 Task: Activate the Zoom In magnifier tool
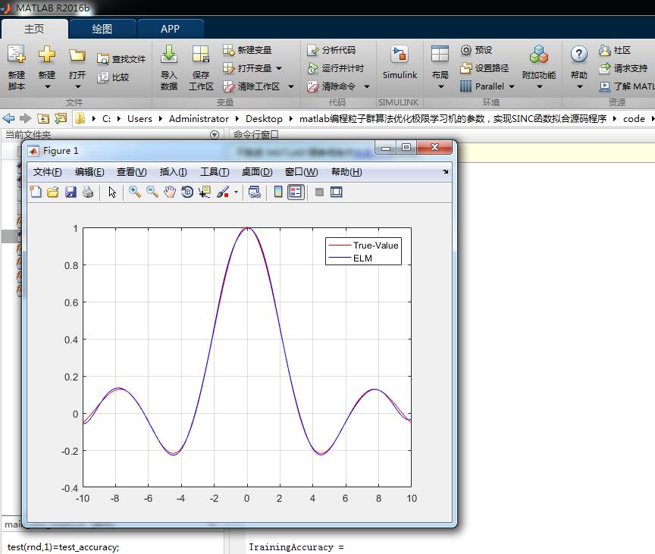(x=134, y=192)
